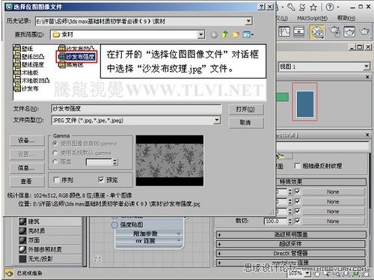374x280 pixels.
Task: Collapse the 特殊效果 rollout header
Action: [321, 182]
